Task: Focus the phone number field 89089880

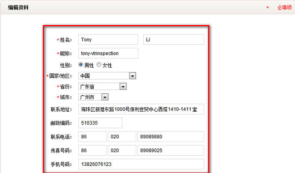Action: point(171,137)
